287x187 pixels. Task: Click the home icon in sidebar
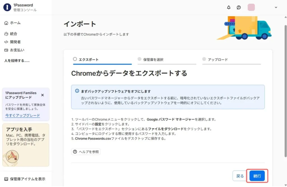6,23
